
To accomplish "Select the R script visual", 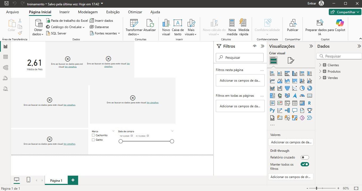I will (x=309, y=103).
